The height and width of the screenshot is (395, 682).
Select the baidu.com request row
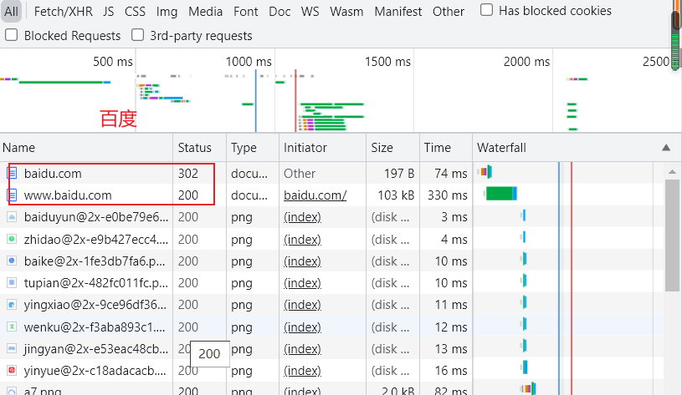tap(331, 173)
